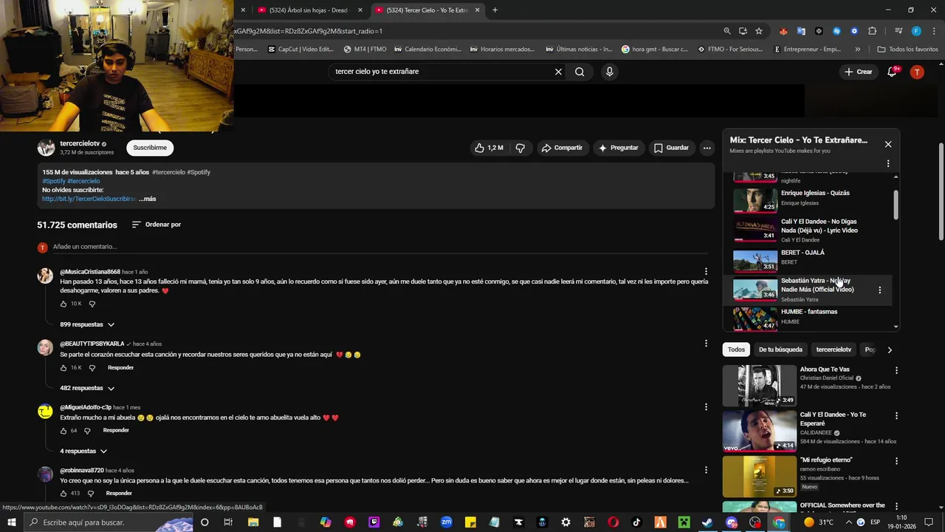The width and height of the screenshot is (945, 532).
Task: Click the browser zoom magnifier icon in address bar
Action: point(726,31)
